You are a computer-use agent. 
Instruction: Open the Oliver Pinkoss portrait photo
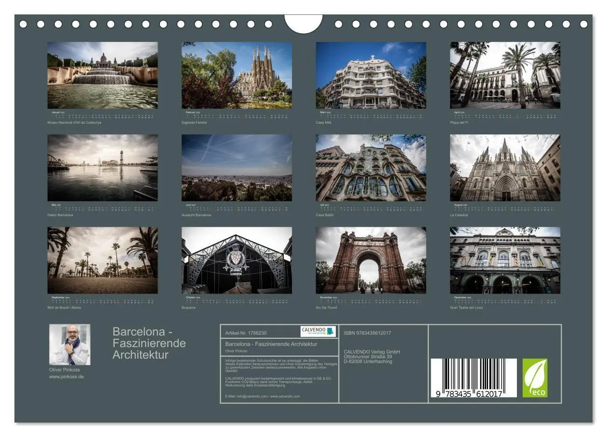(69, 345)
